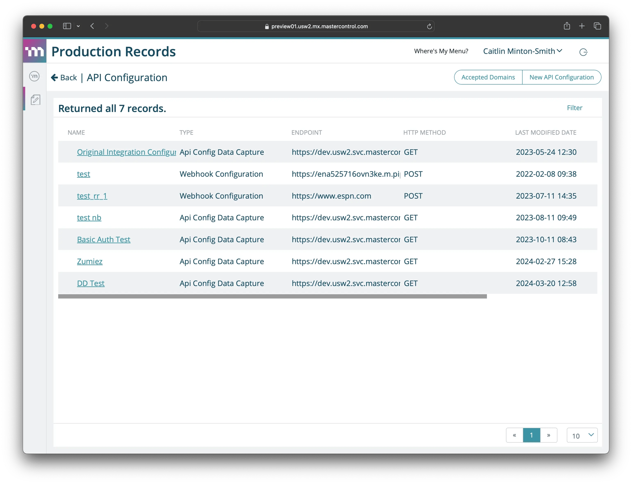
Task: Open the rows-per-page dropdown showing 10
Action: [582, 435]
